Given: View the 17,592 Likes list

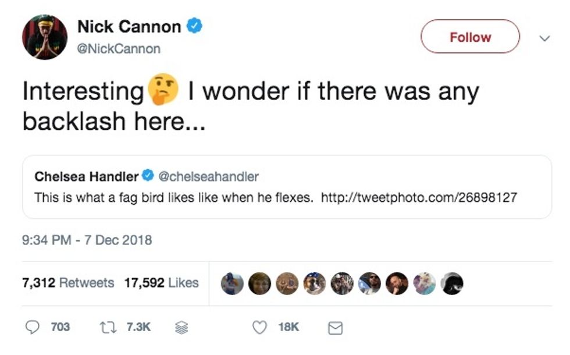Looking at the screenshot, I should click(x=161, y=283).
